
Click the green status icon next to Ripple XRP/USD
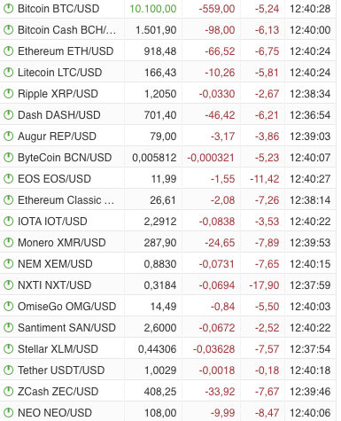[8, 93]
